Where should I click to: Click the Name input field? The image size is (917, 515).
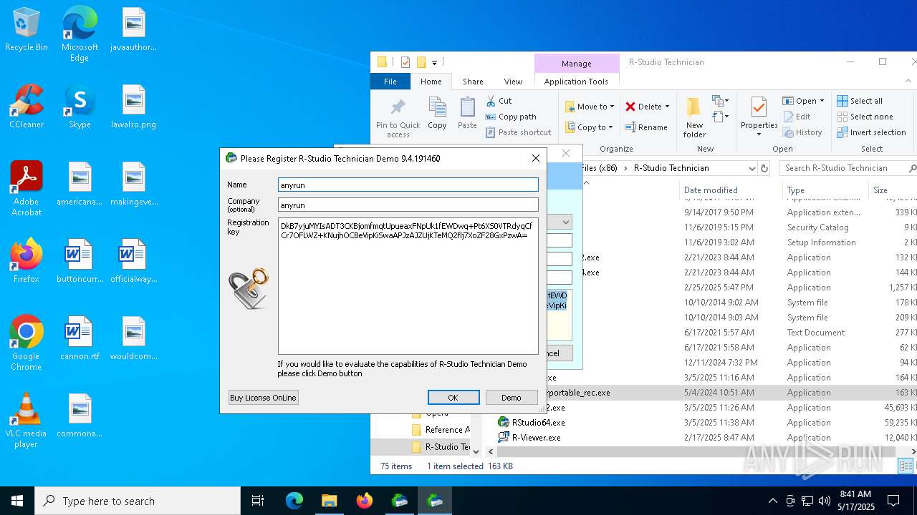point(408,185)
